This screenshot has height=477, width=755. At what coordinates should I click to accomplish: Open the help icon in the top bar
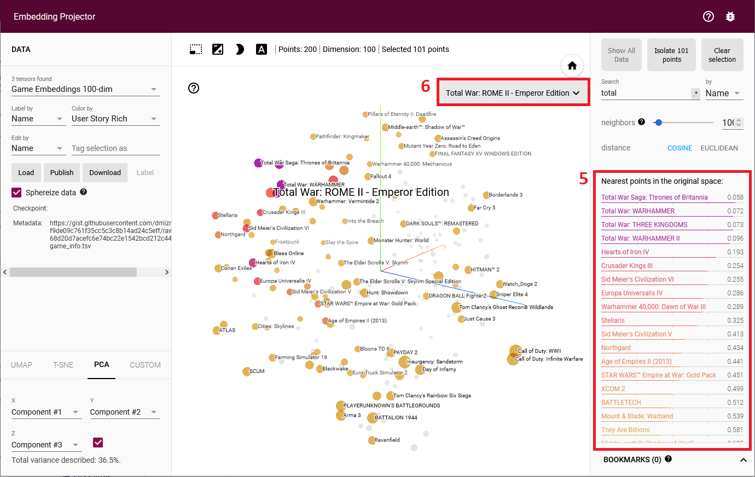point(708,16)
